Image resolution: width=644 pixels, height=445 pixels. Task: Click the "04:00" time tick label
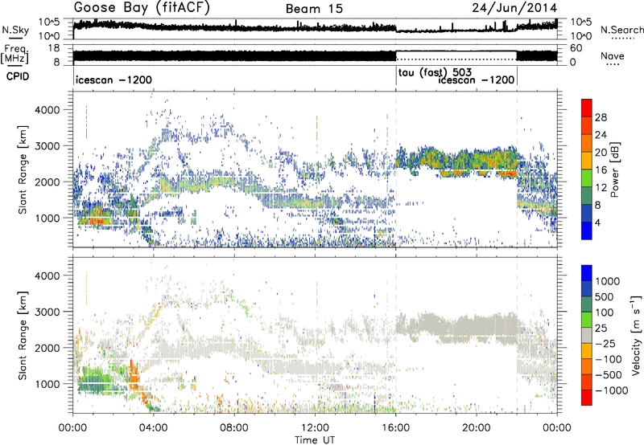pyautogui.click(x=154, y=428)
